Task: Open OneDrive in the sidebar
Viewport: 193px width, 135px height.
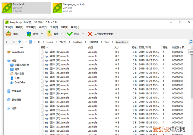Action: pyautogui.click(x=20, y=82)
